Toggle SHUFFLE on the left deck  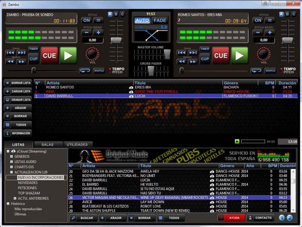pos(99,71)
